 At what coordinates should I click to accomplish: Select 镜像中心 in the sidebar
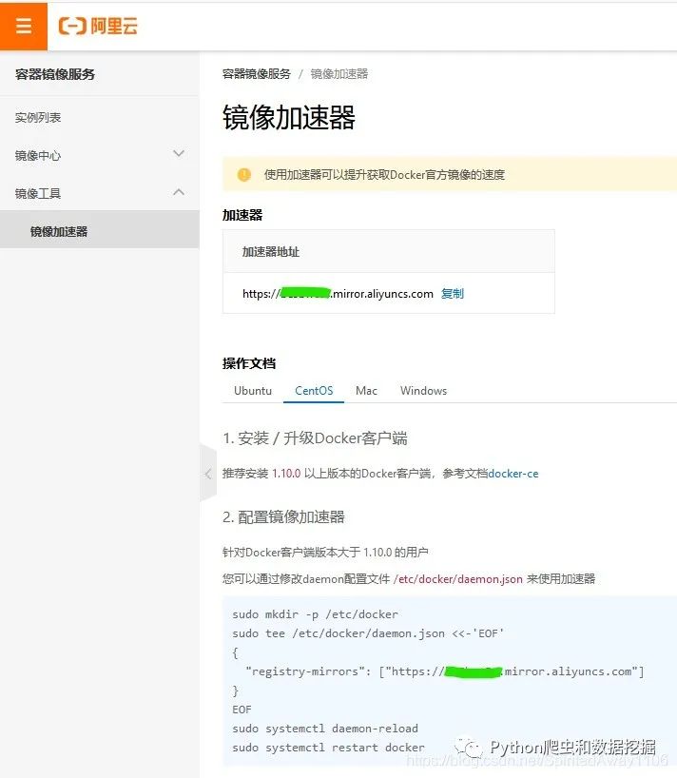[x=38, y=156]
